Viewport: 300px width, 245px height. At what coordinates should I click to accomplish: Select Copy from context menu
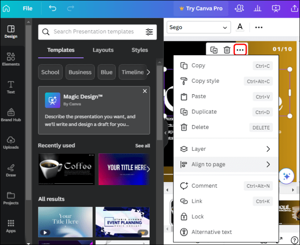point(226,66)
